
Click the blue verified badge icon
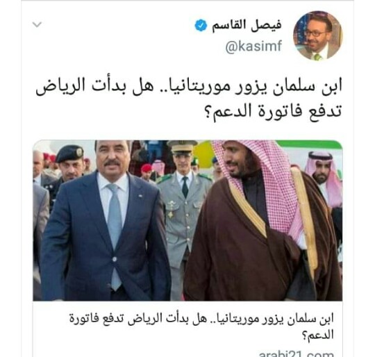[201, 25]
